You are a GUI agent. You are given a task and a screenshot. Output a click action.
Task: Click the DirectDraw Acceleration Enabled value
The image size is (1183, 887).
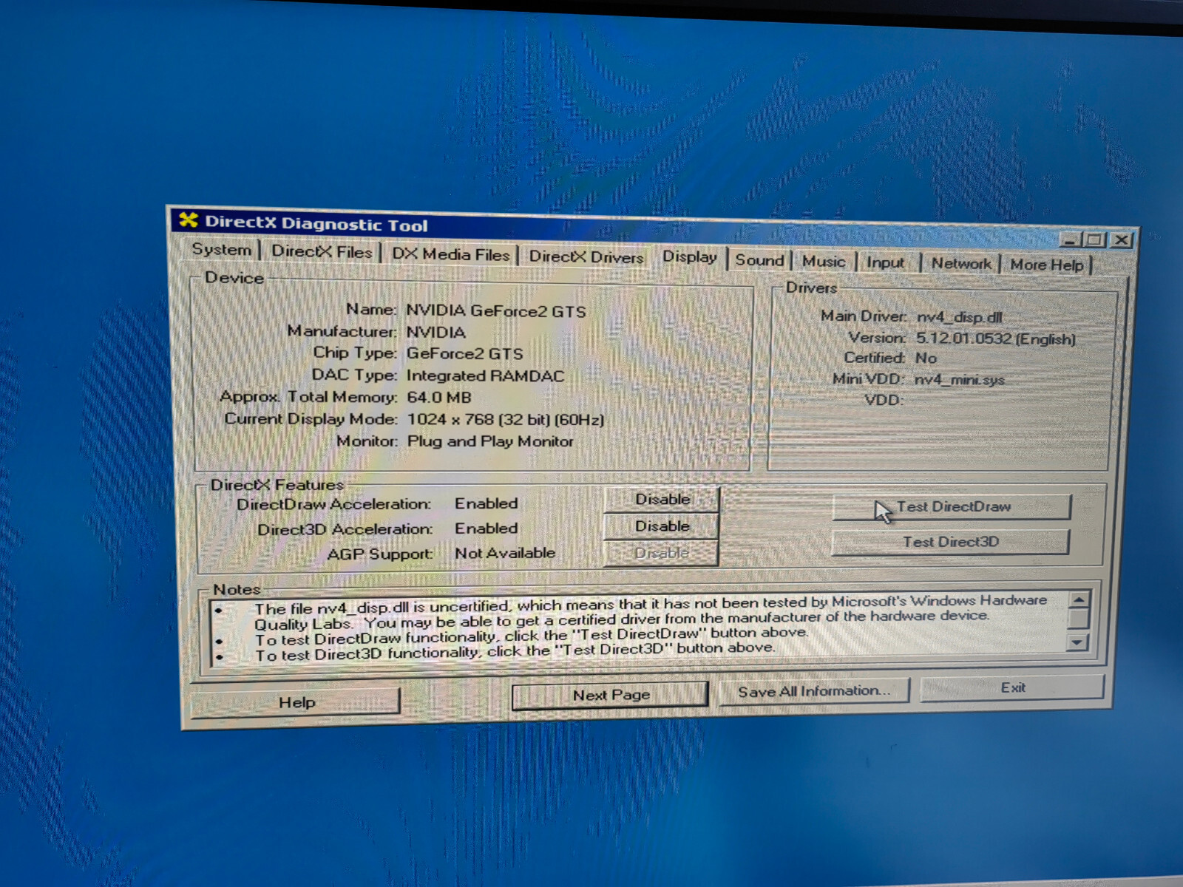pyautogui.click(x=486, y=503)
